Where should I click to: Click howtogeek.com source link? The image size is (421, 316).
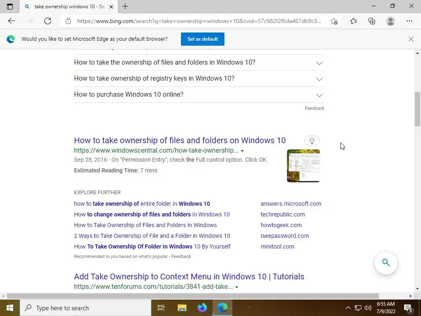coord(281,225)
